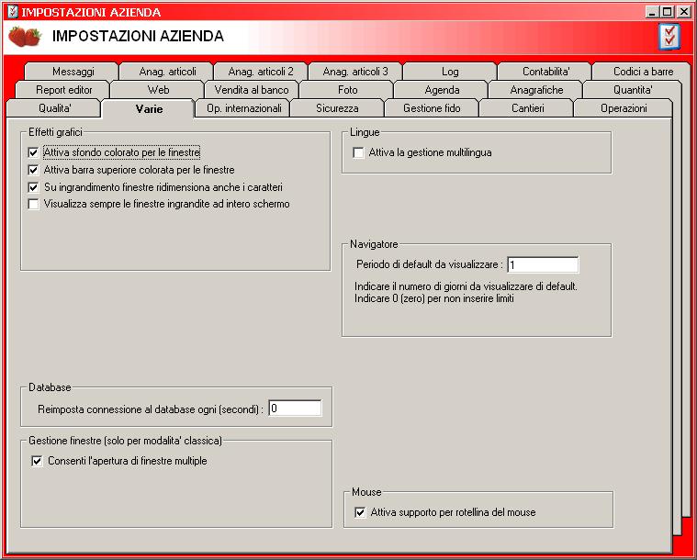Screen dimensions: 697x560
Task: Open the Report editor tab
Action: click(62, 90)
